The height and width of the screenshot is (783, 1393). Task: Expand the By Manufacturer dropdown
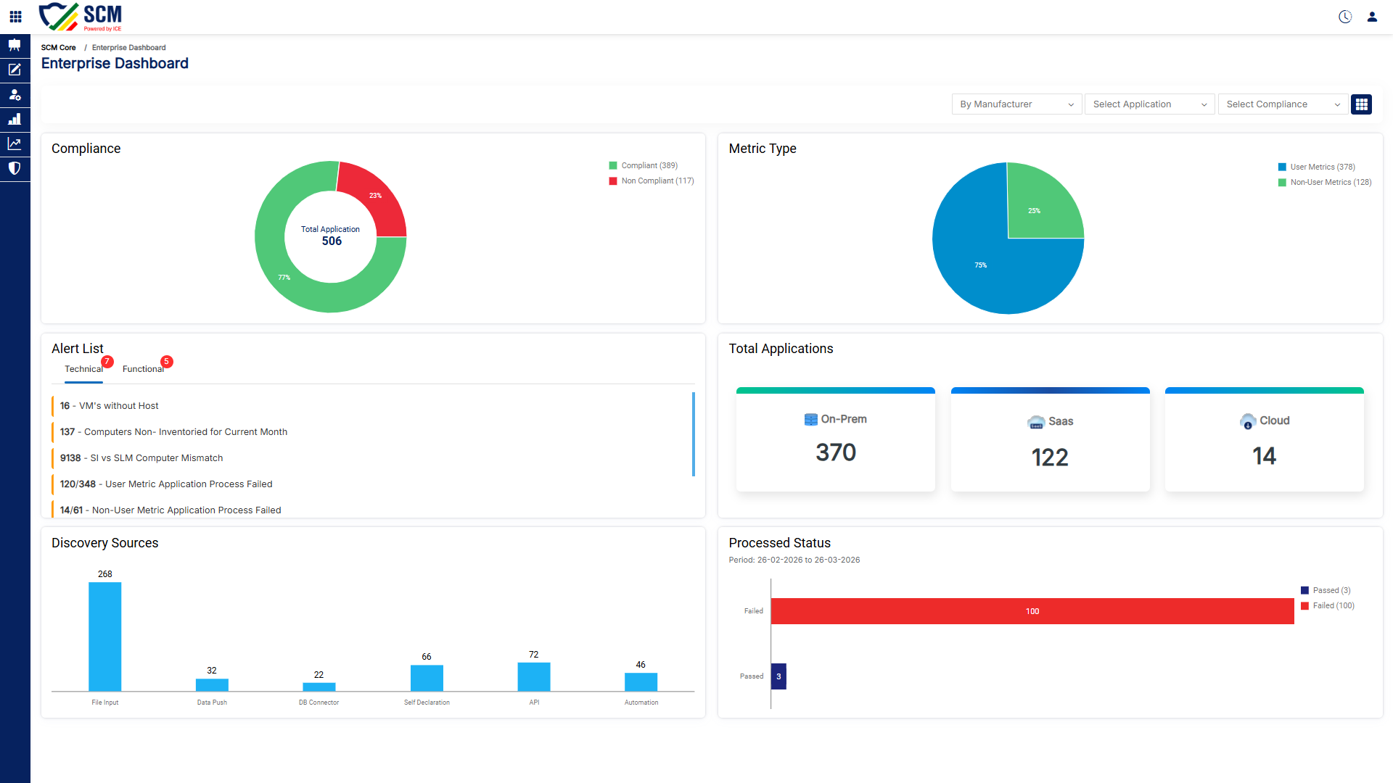coord(1016,104)
